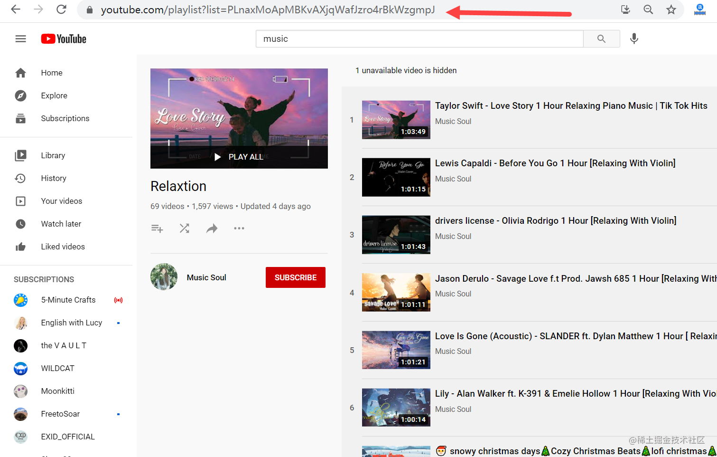Click the search magnifier button
The image size is (717, 457).
click(601, 39)
